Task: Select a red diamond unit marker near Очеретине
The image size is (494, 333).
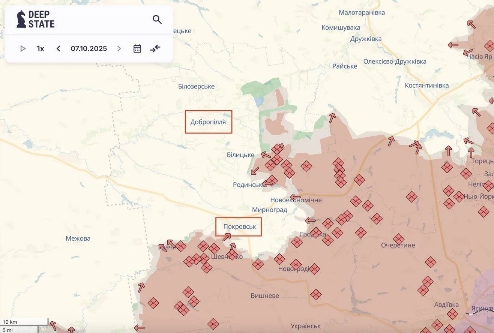Action: coord(398,238)
